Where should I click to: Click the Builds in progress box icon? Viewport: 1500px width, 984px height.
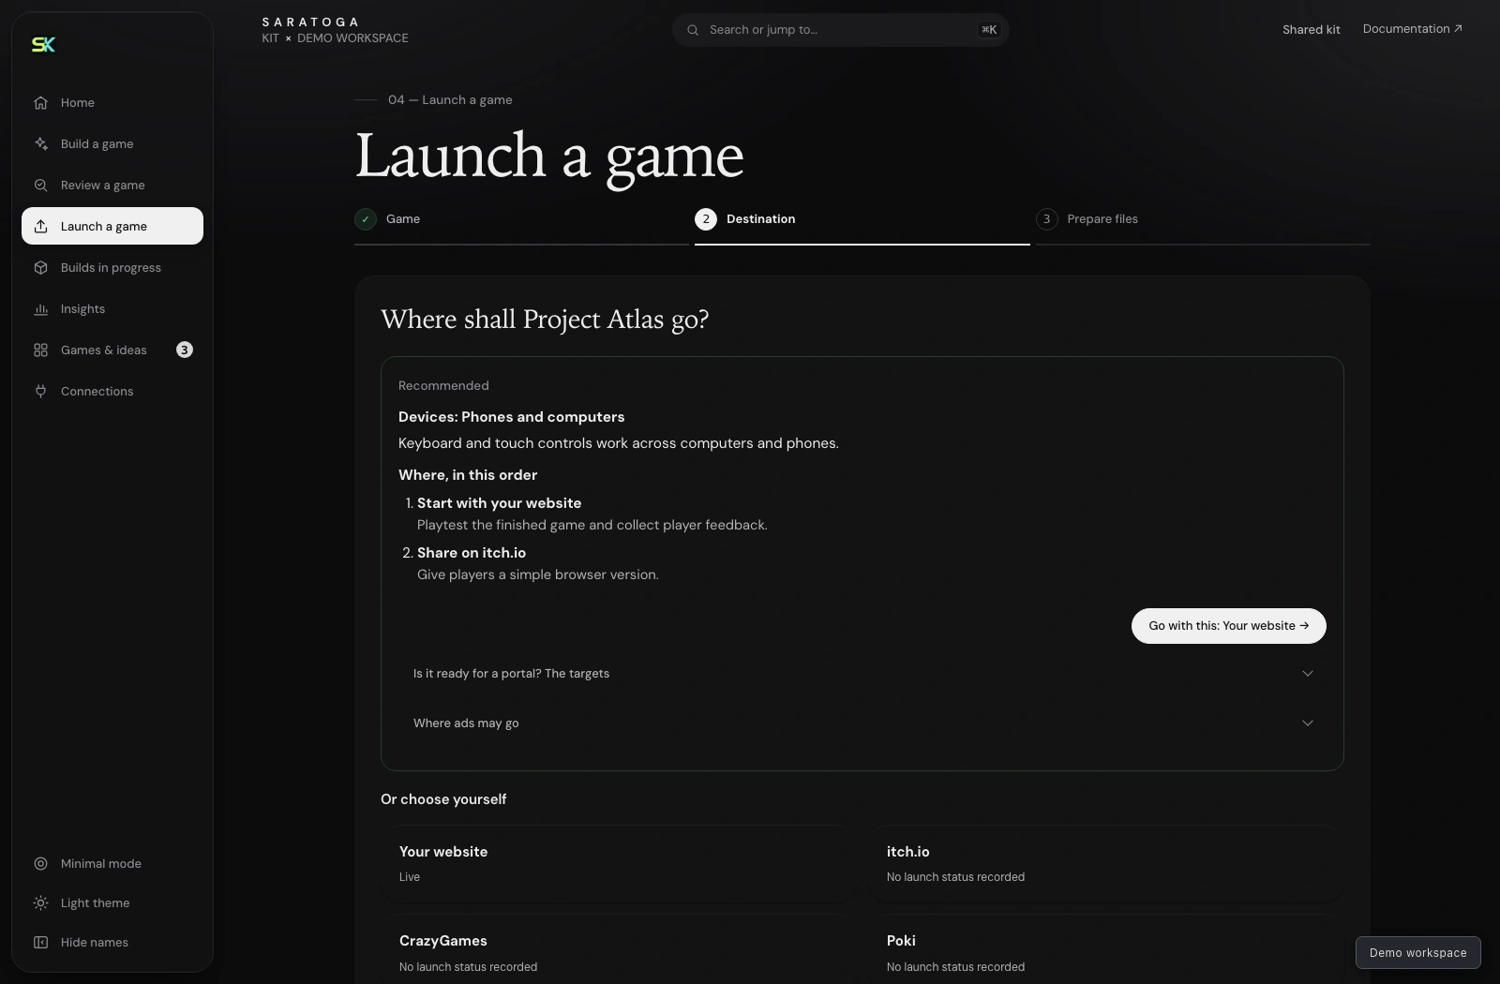40,268
